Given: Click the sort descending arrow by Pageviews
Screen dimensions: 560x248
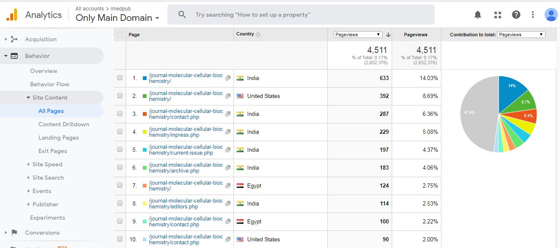Looking at the screenshot, I should tap(388, 35).
